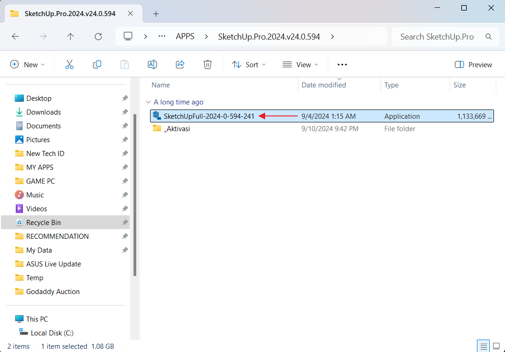Toggle the Preview pane
Viewport: 505px width, 352px height.
coord(473,64)
